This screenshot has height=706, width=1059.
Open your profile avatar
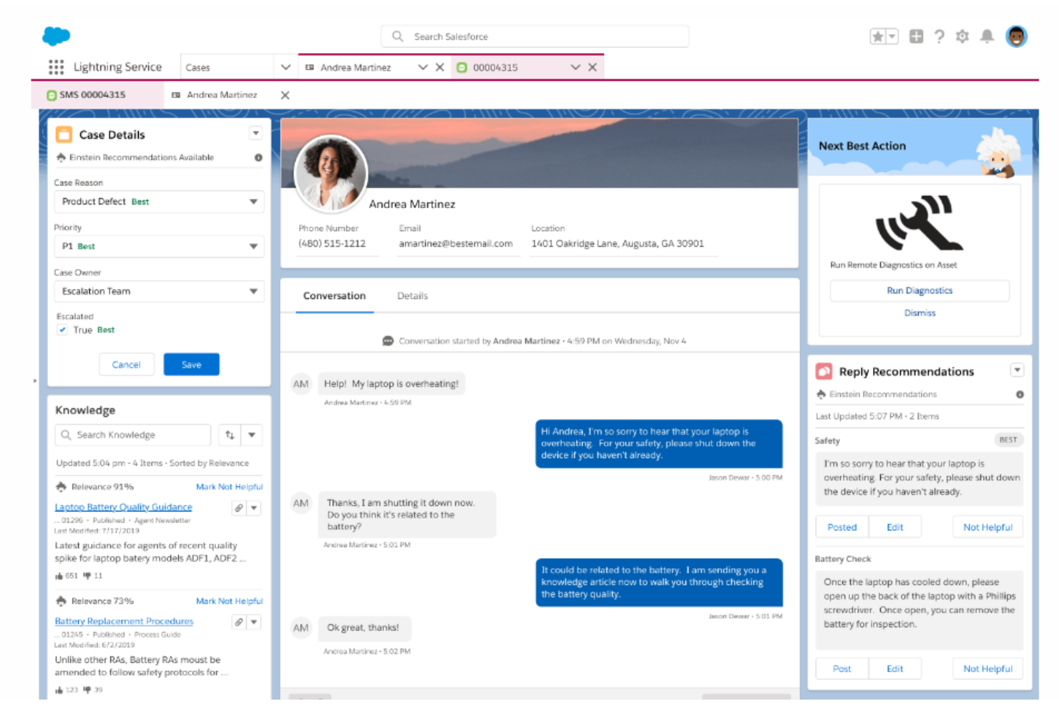pos(1015,36)
